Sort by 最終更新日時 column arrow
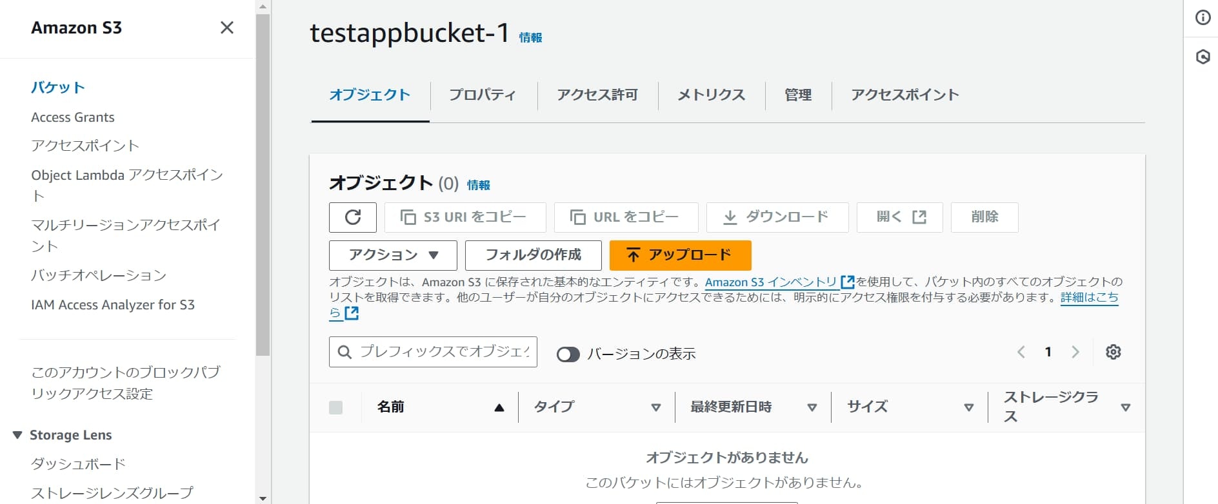The height and width of the screenshot is (504, 1218). pos(812,407)
